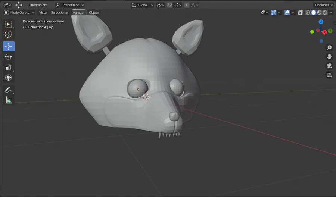Click the blue Z axis on gizmo
Viewport: 336px width, 197px height.
click(321, 22)
